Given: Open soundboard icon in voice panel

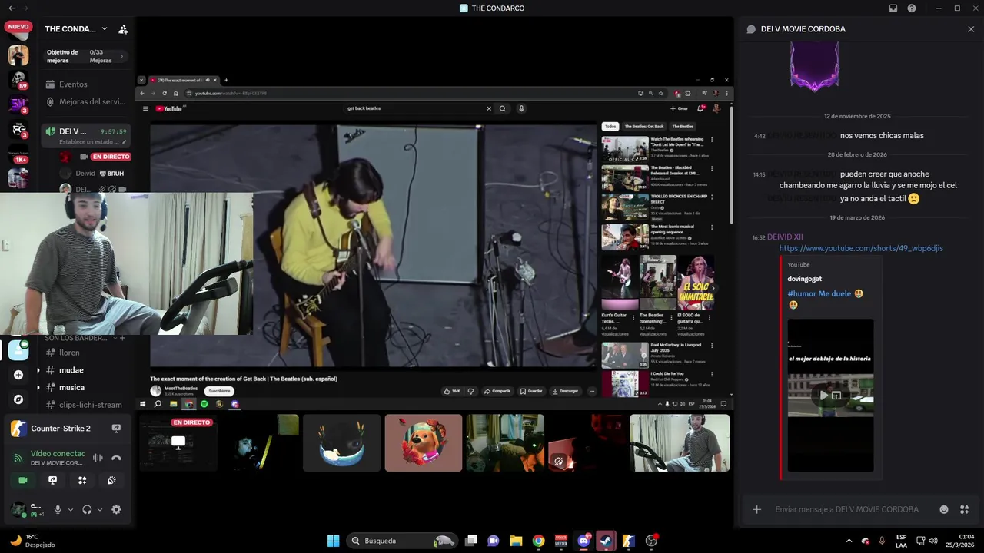Looking at the screenshot, I should tap(111, 480).
